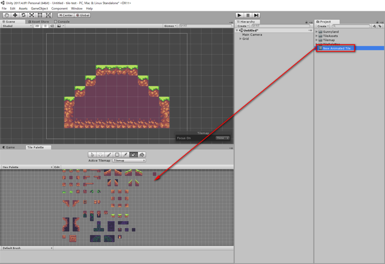Screen dimensions: 385x264
Task: Choose the tile Eraser tool
Action: [x=133, y=155]
